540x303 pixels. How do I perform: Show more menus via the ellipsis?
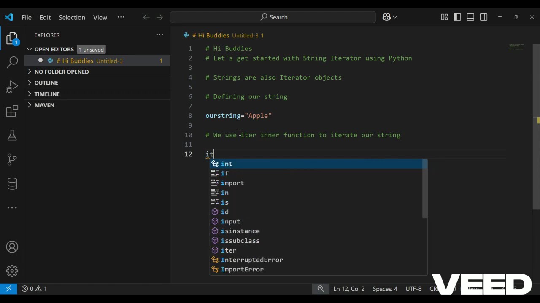click(121, 17)
